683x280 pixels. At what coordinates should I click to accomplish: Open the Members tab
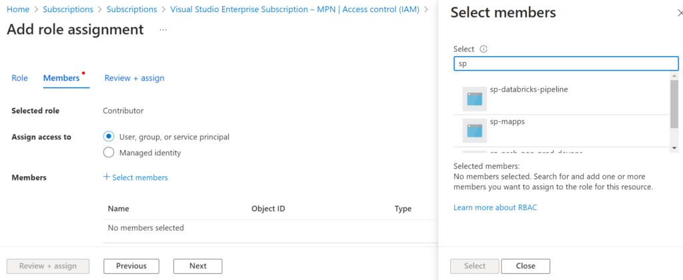coord(61,78)
